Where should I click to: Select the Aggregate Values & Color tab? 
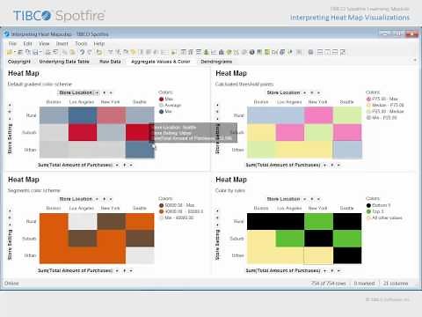pyautogui.click(x=161, y=62)
